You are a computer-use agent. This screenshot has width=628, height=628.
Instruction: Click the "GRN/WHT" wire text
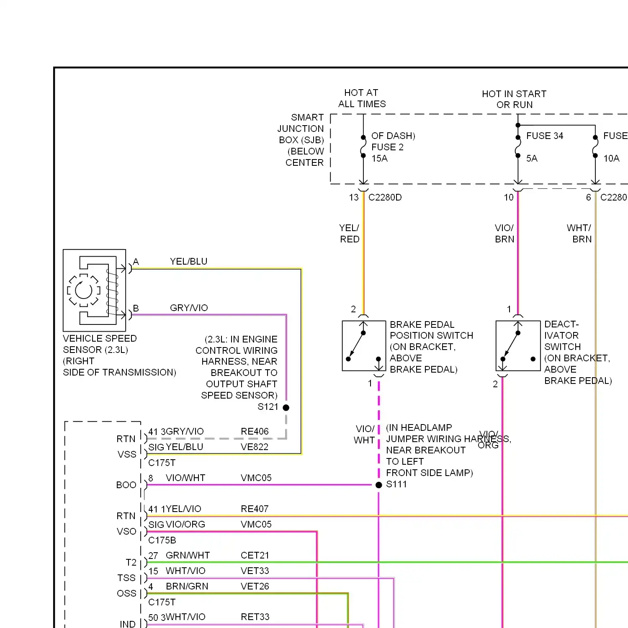pyautogui.click(x=188, y=555)
